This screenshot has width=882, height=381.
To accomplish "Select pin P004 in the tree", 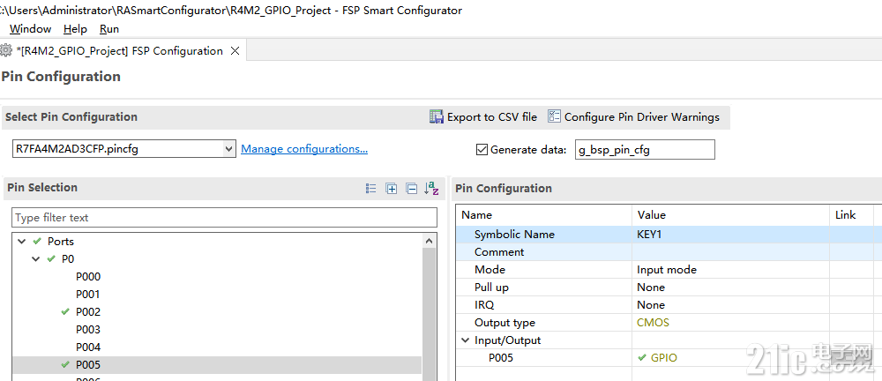I will coord(88,347).
